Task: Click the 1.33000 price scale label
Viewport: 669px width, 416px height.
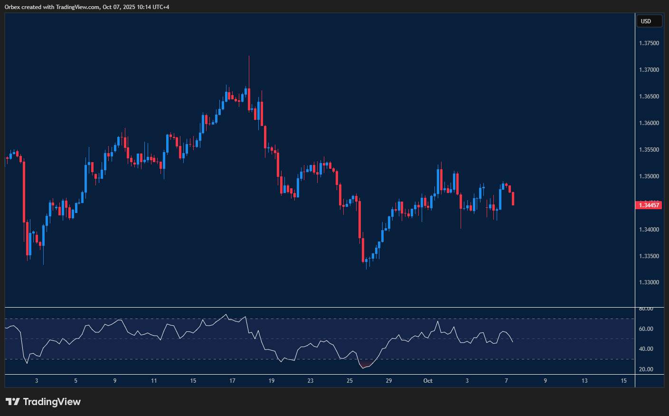Action: (x=649, y=282)
